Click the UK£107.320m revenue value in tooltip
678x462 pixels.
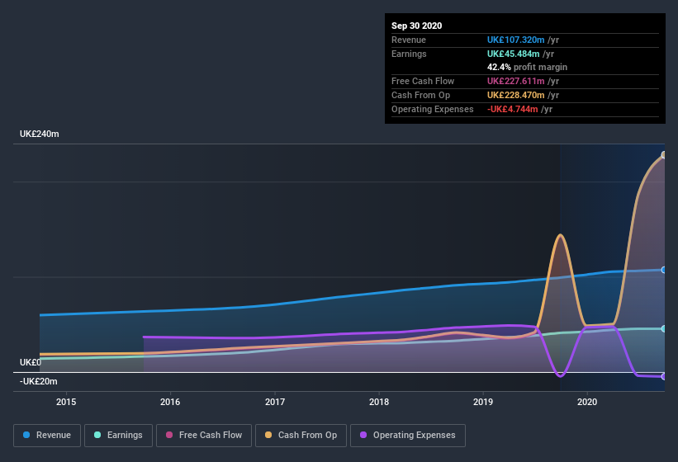coord(515,40)
